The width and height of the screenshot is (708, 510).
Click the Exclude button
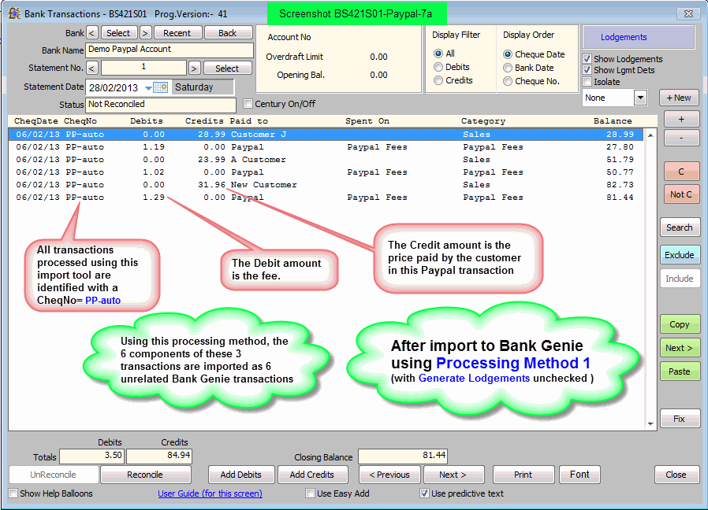coord(680,255)
